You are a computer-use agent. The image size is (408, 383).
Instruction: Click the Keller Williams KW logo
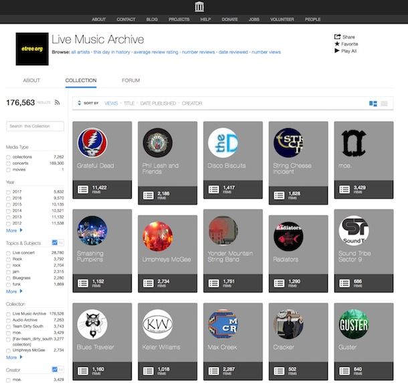pos(158,324)
